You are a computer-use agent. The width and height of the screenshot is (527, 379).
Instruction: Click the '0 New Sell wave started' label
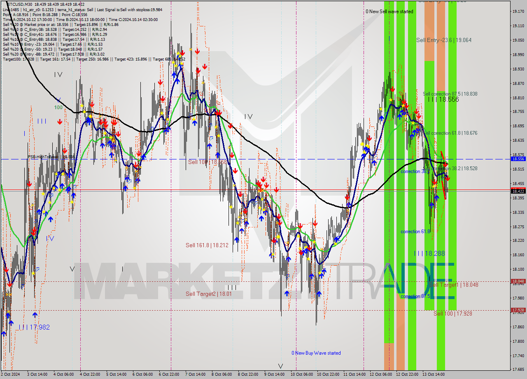pyautogui.click(x=389, y=12)
